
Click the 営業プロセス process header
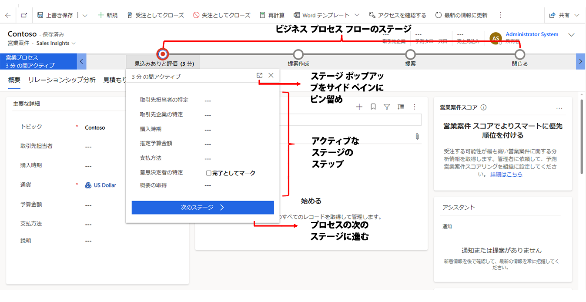(x=38, y=61)
